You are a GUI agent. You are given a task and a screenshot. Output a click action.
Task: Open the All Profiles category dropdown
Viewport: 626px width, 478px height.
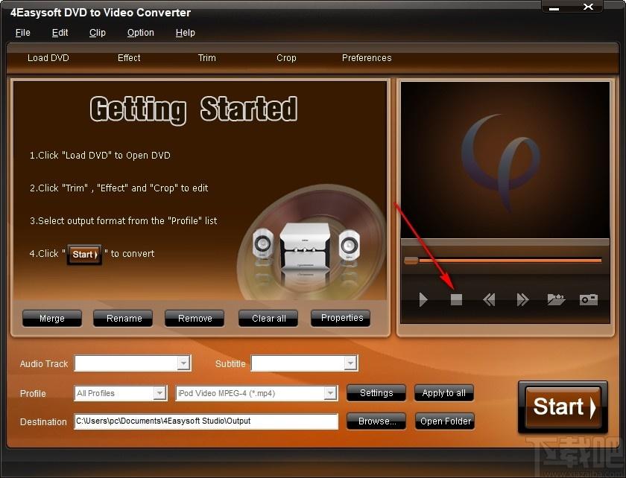(x=159, y=393)
